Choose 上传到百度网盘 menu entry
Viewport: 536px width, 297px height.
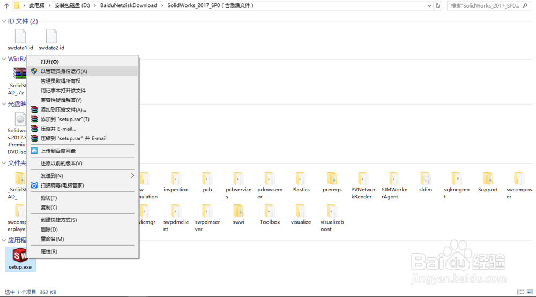tap(83, 151)
